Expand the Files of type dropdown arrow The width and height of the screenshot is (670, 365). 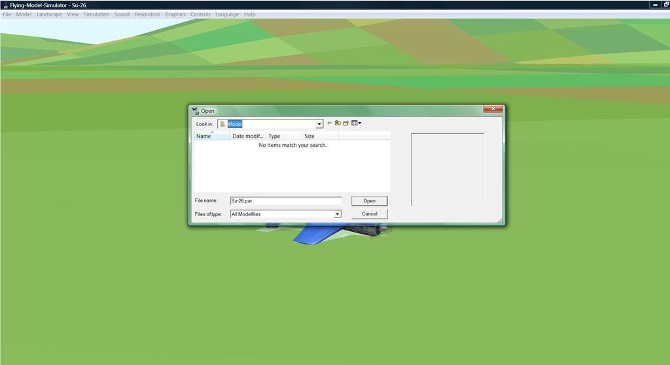[x=337, y=214]
